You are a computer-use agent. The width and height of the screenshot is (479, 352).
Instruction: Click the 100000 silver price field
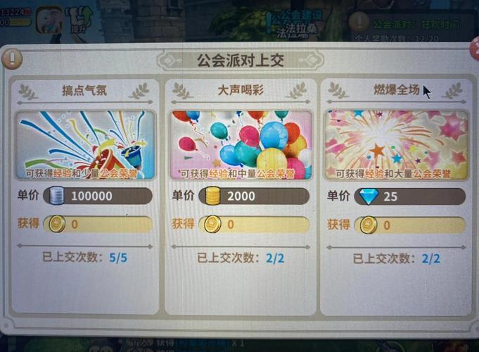pos(98,196)
